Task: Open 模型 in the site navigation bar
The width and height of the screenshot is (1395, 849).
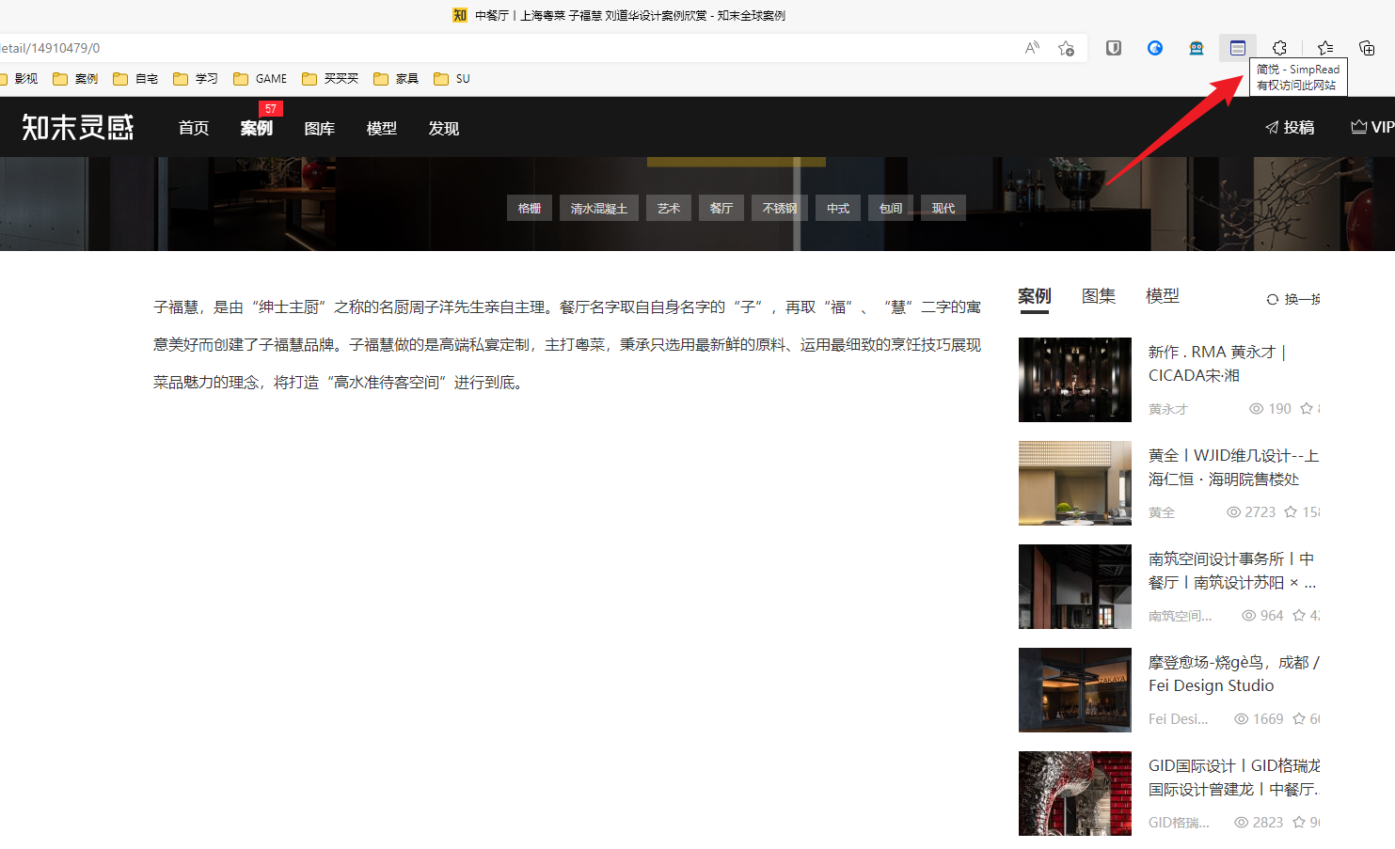Action: click(382, 128)
